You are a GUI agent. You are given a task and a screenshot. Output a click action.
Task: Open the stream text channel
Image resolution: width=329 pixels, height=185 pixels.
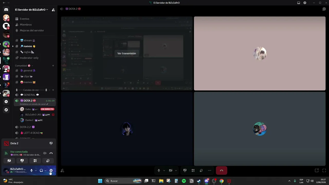tap(35, 40)
